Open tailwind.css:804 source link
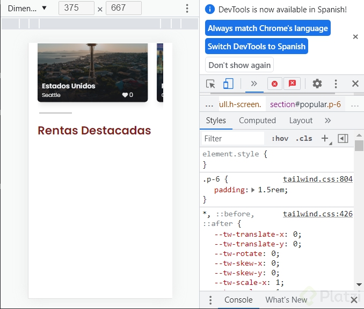Screen dimensions: 364x309 [317, 179]
